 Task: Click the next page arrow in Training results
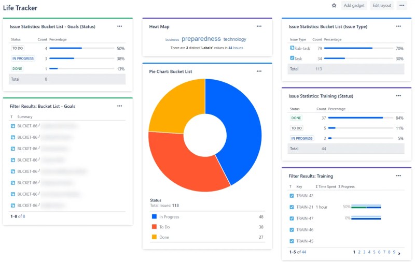click(399, 253)
